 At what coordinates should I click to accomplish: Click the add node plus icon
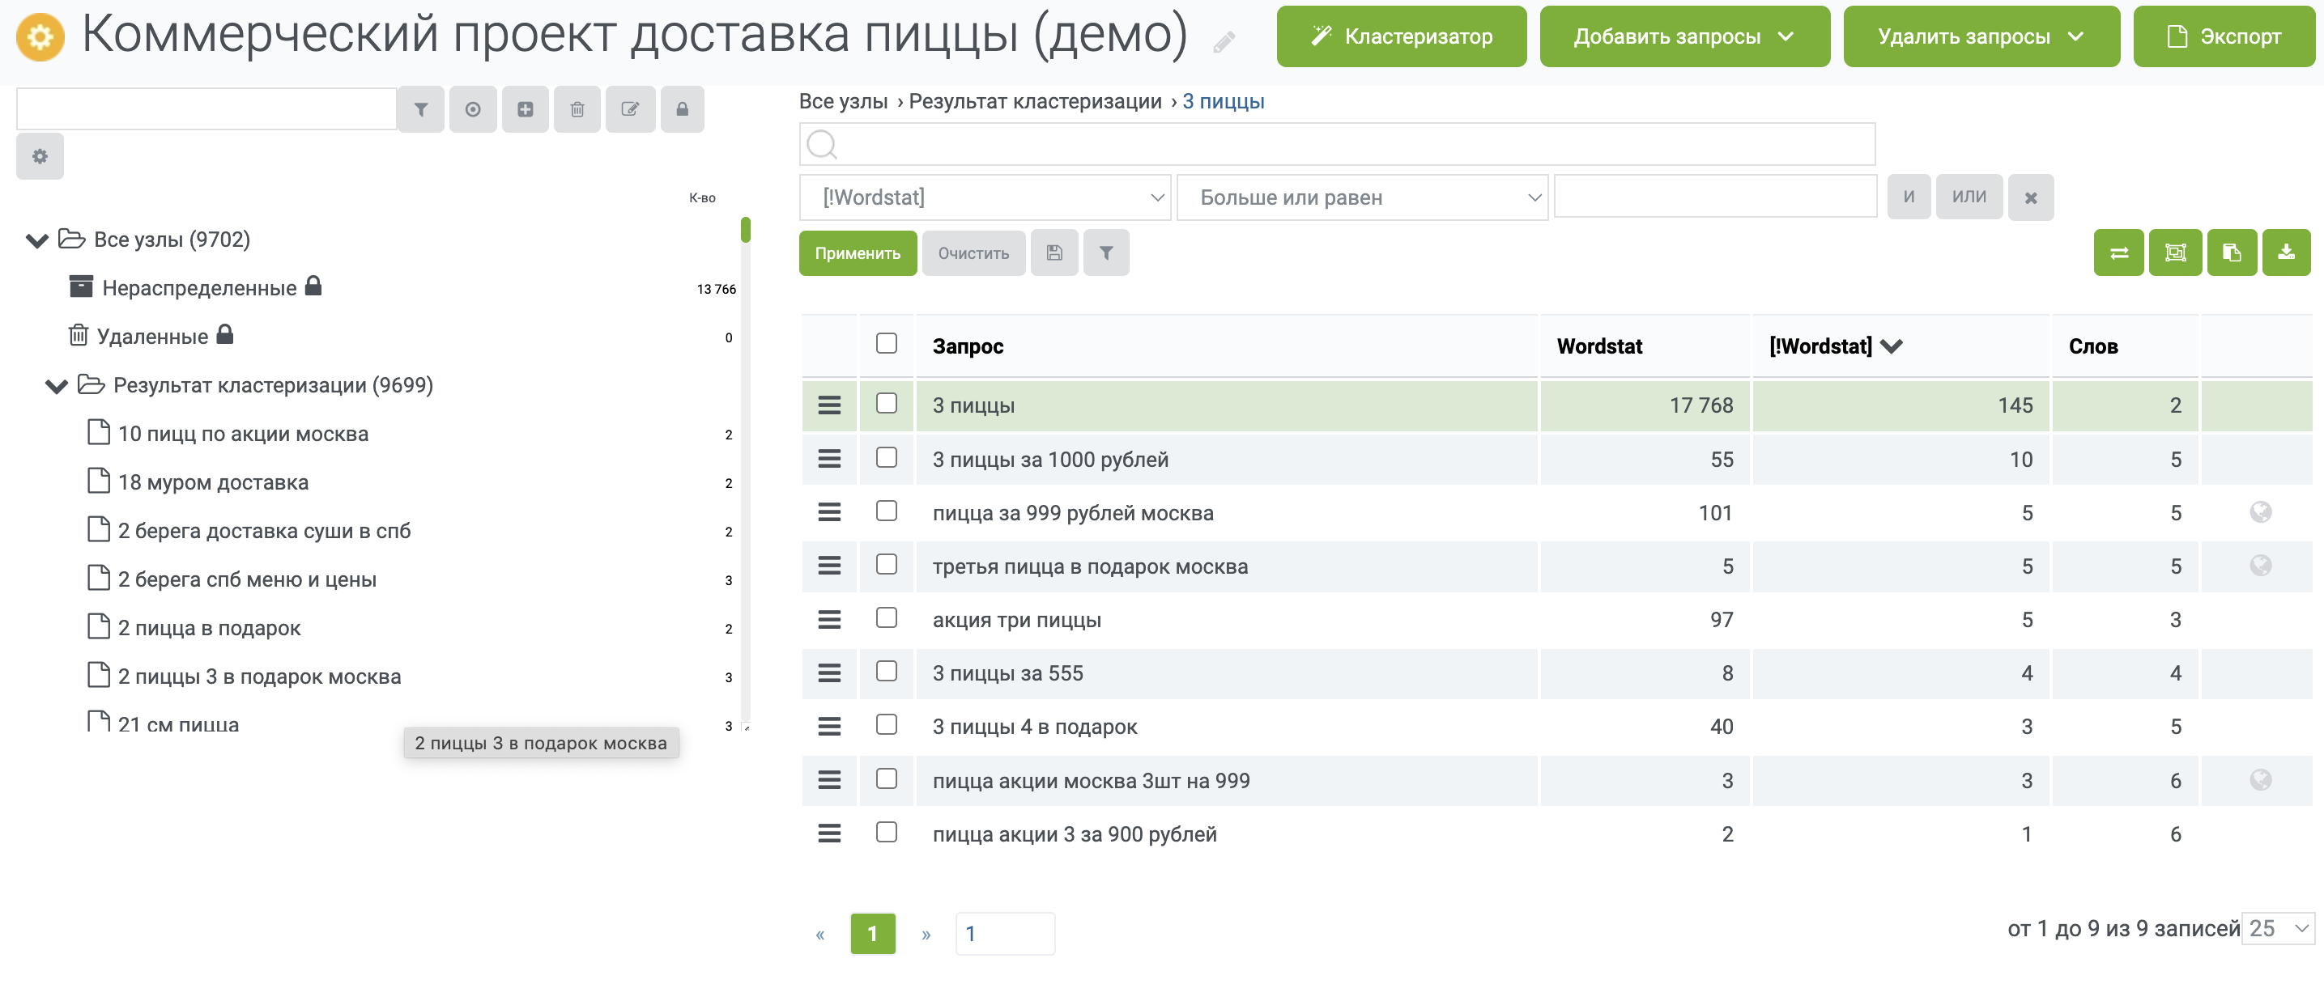tap(525, 109)
